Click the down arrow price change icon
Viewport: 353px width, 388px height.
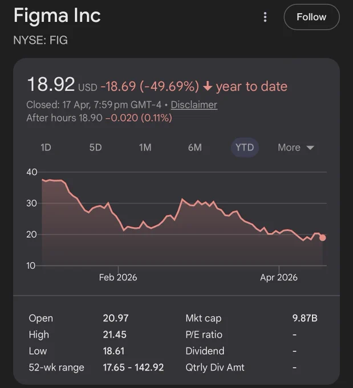coord(208,86)
